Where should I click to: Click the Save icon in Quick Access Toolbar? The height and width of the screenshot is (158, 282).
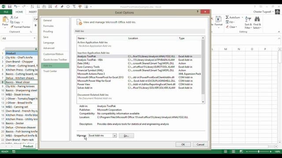(10, 7)
